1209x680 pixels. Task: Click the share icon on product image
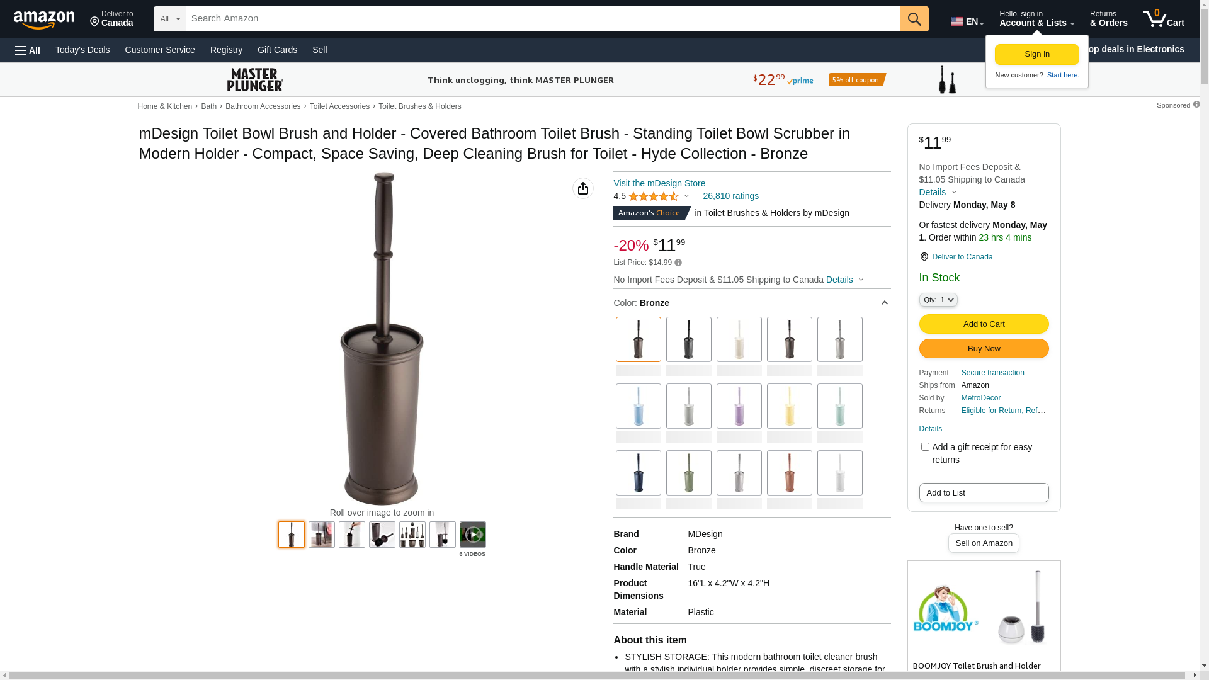coord(583,188)
